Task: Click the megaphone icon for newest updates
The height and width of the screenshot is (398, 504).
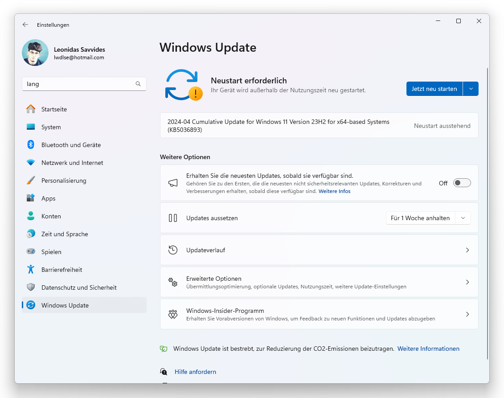Action: (173, 183)
